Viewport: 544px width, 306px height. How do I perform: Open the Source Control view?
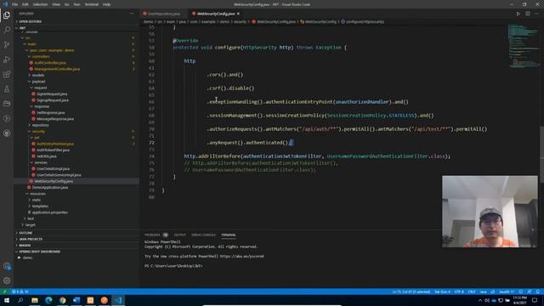(x=7, y=45)
